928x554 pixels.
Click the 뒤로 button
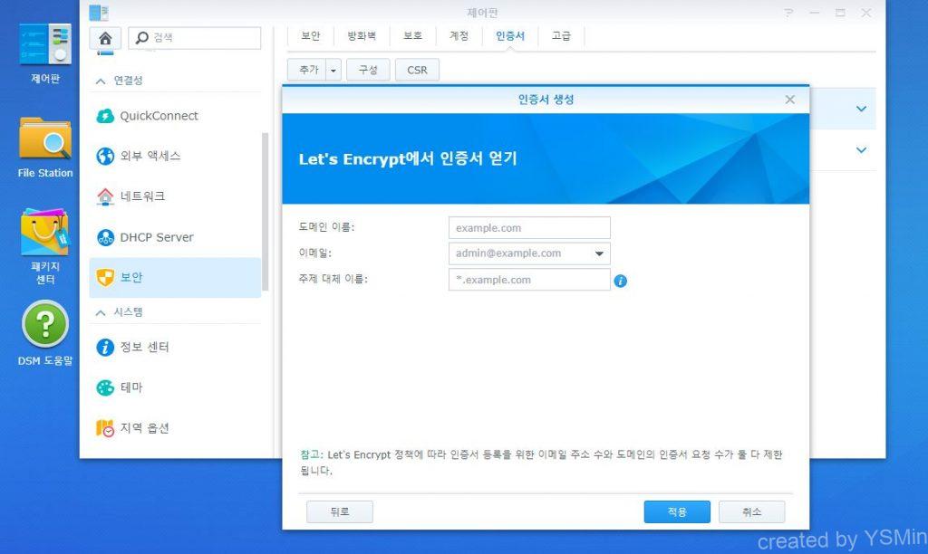click(x=339, y=511)
